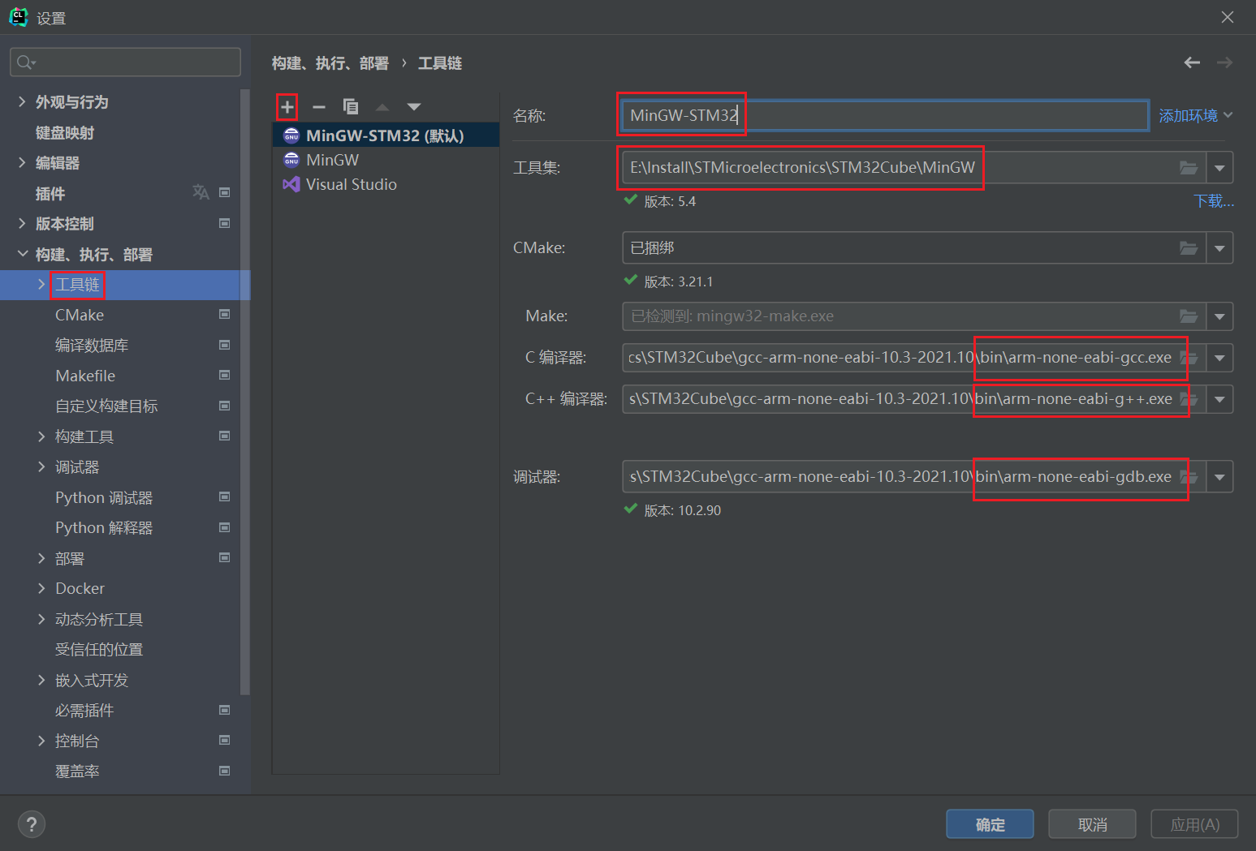Open C compiler dropdown arrow
The height and width of the screenshot is (851, 1256).
(1219, 358)
